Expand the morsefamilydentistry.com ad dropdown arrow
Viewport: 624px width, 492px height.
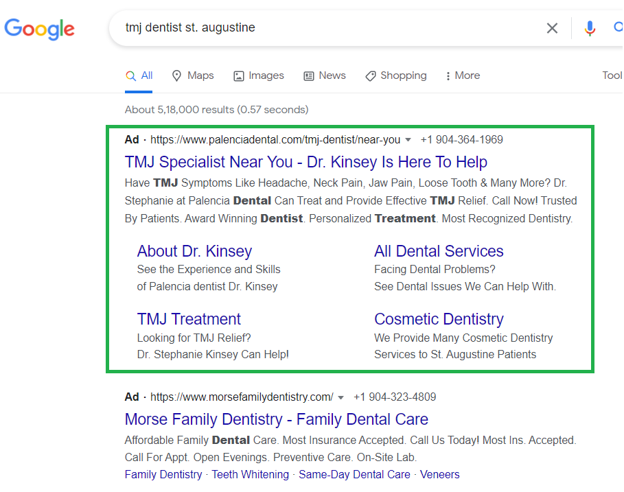340,397
